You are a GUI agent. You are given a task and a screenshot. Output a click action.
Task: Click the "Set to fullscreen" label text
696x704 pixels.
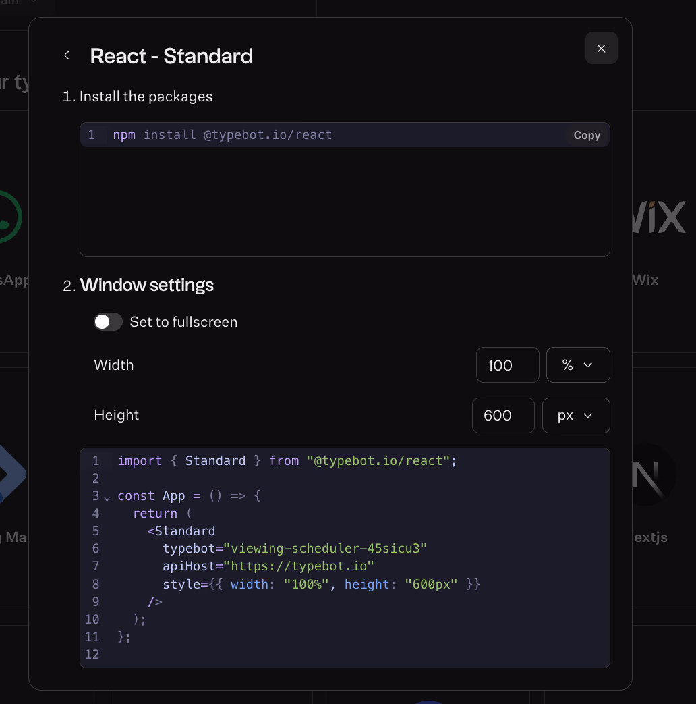click(183, 322)
